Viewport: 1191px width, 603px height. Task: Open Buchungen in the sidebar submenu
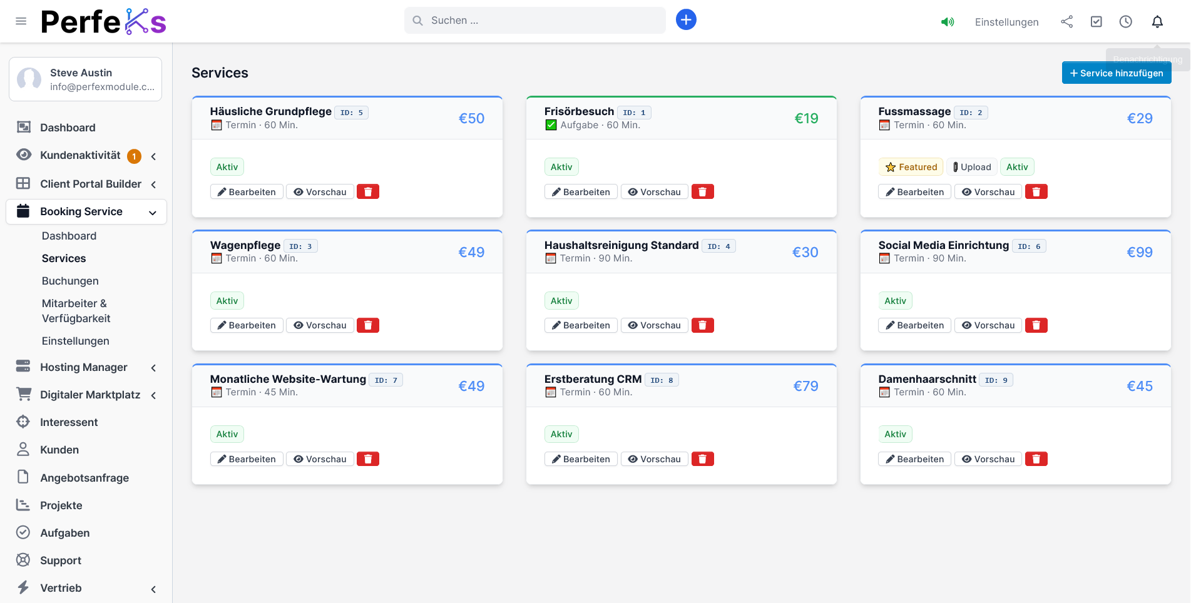pos(70,281)
